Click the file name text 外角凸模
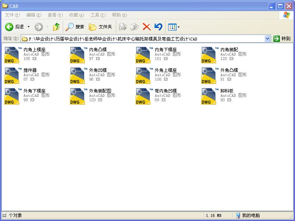Viewport: 295px width, 221px height. pos(229,70)
